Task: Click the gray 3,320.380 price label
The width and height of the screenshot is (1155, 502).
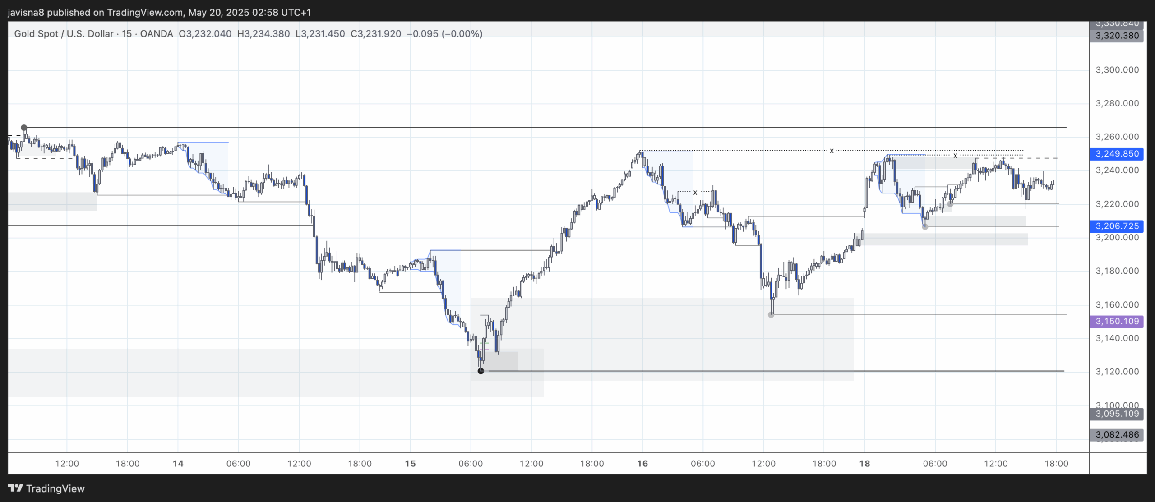Action: 1117,36
